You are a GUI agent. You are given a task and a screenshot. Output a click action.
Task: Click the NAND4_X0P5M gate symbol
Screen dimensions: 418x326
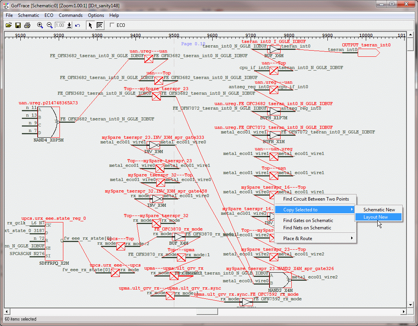(x=49, y=122)
